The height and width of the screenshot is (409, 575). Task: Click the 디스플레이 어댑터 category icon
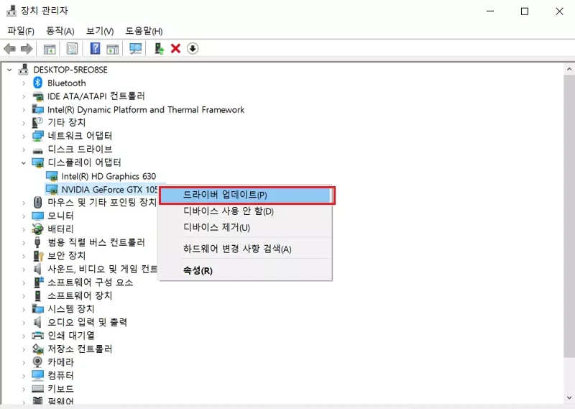pyautogui.click(x=38, y=162)
